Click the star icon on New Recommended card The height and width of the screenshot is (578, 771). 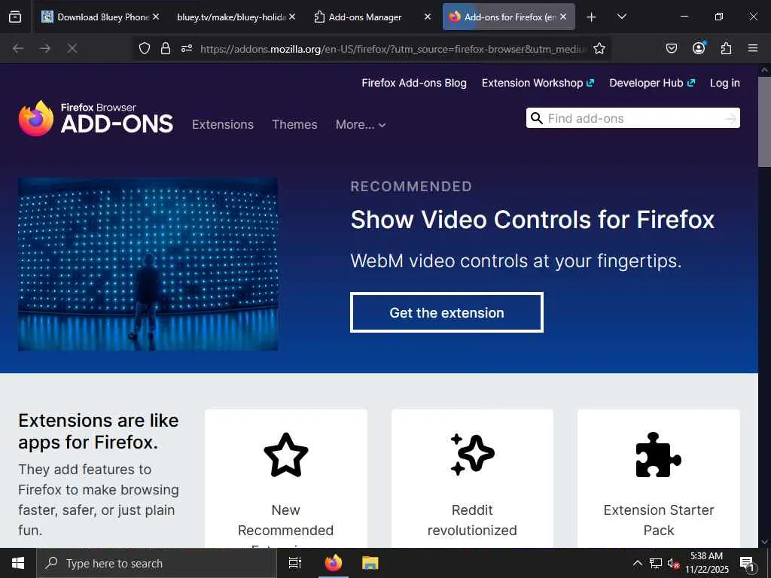click(285, 455)
